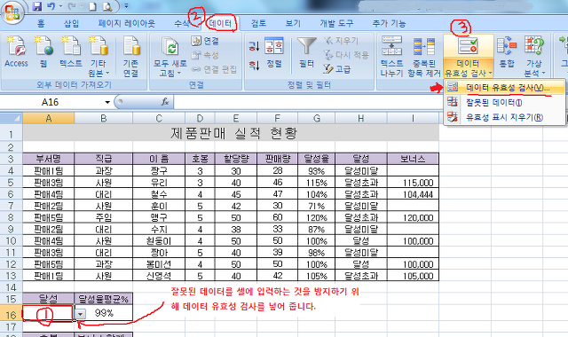Click the 달성율 cell 120%
The height and width of the screenshot is (337, 568).
[317, 217]
